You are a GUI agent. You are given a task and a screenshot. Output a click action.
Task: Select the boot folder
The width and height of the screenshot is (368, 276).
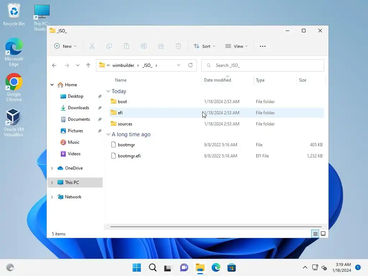click(216, 102)
